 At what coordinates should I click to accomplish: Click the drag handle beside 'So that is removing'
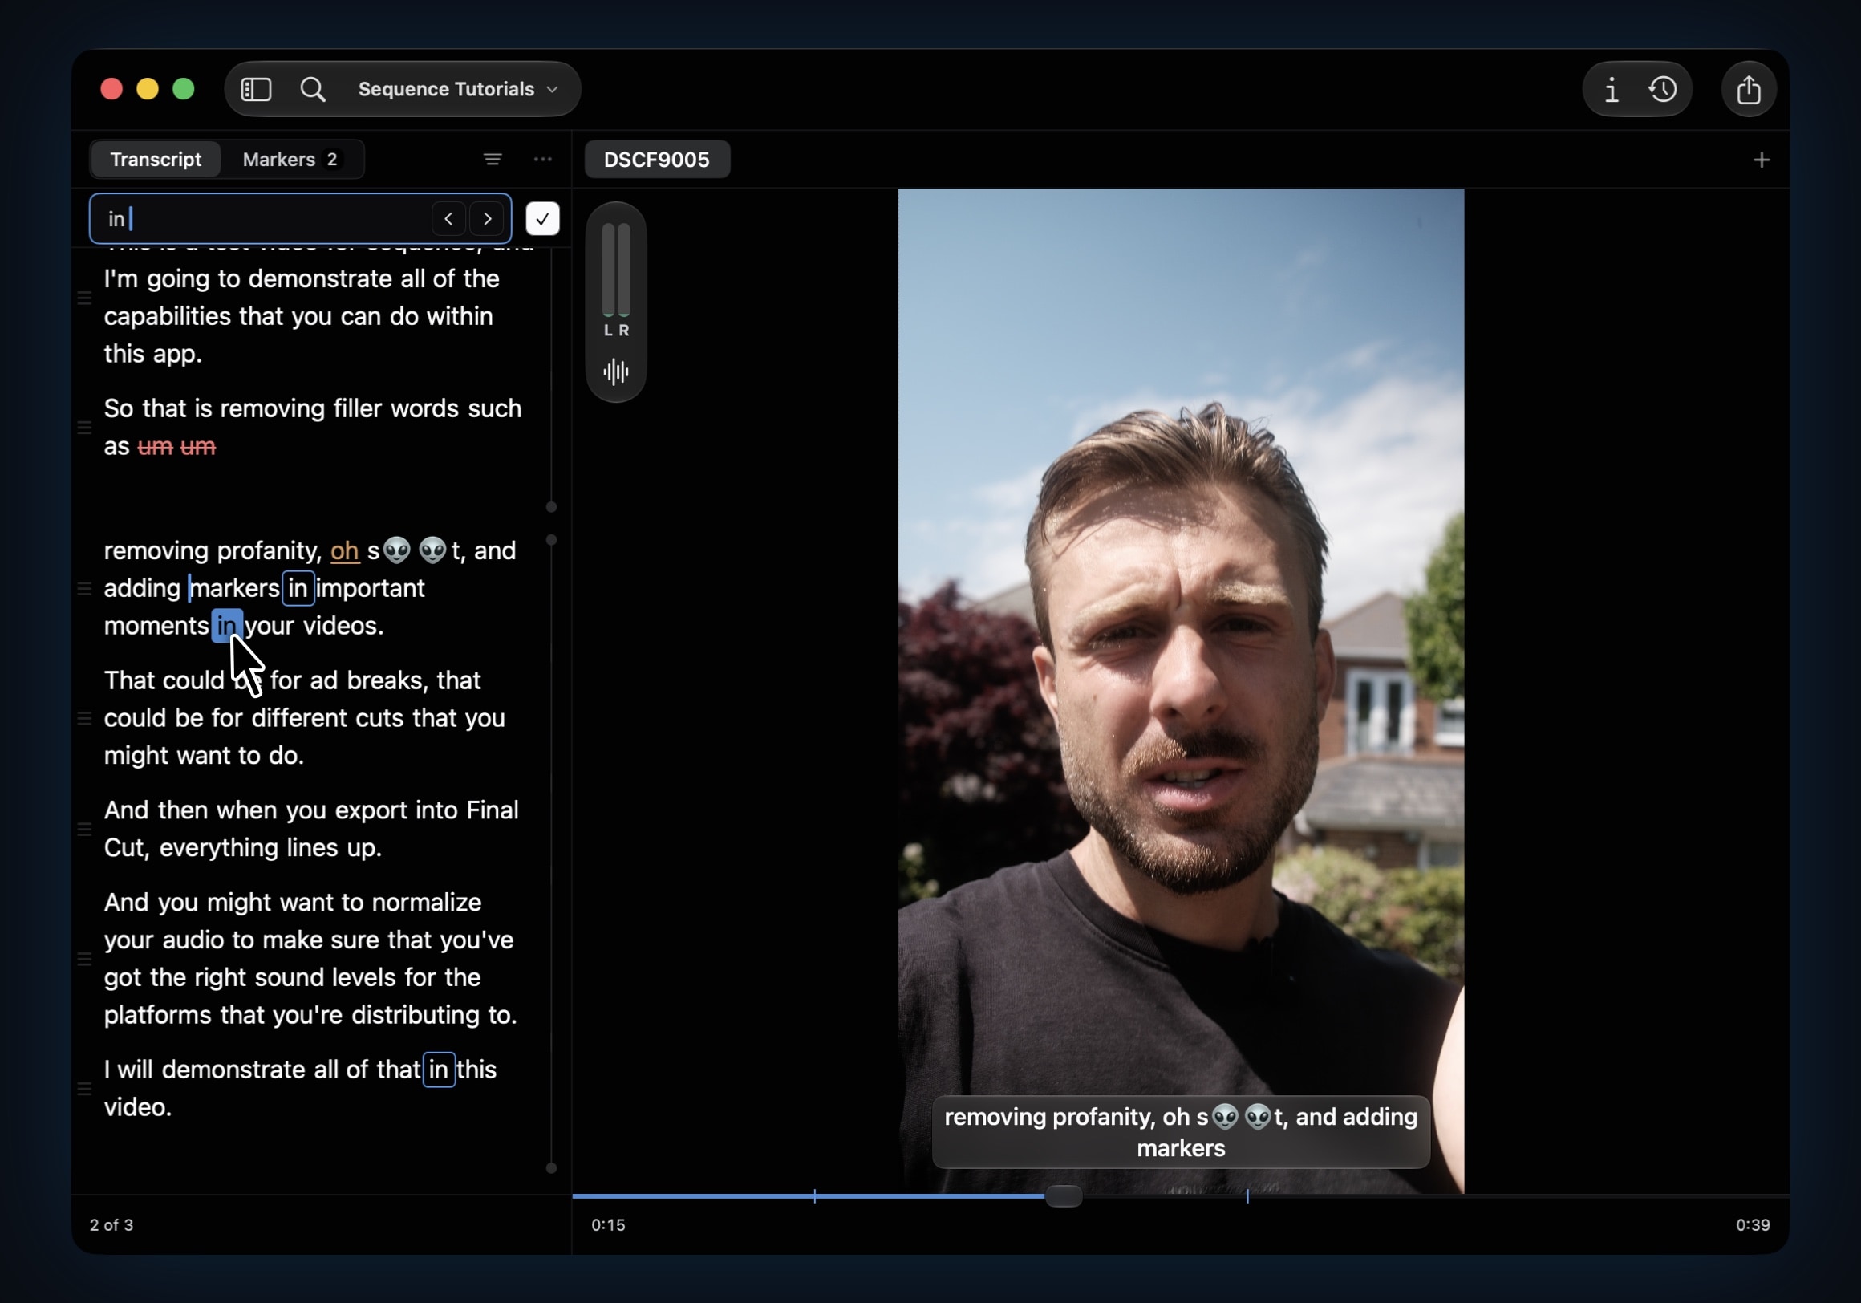coord(84,428)
